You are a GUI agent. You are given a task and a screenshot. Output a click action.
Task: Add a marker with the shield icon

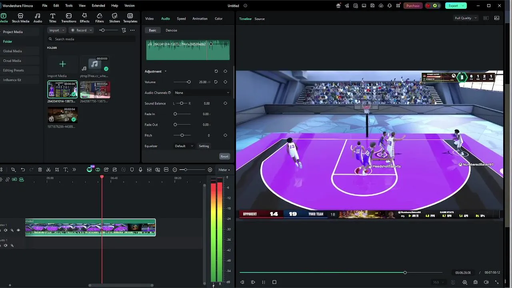[x=132, y=170]
